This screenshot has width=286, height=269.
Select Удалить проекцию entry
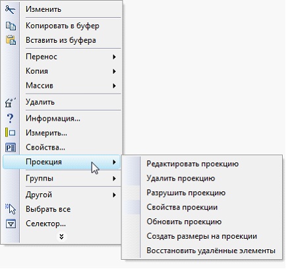181,179
